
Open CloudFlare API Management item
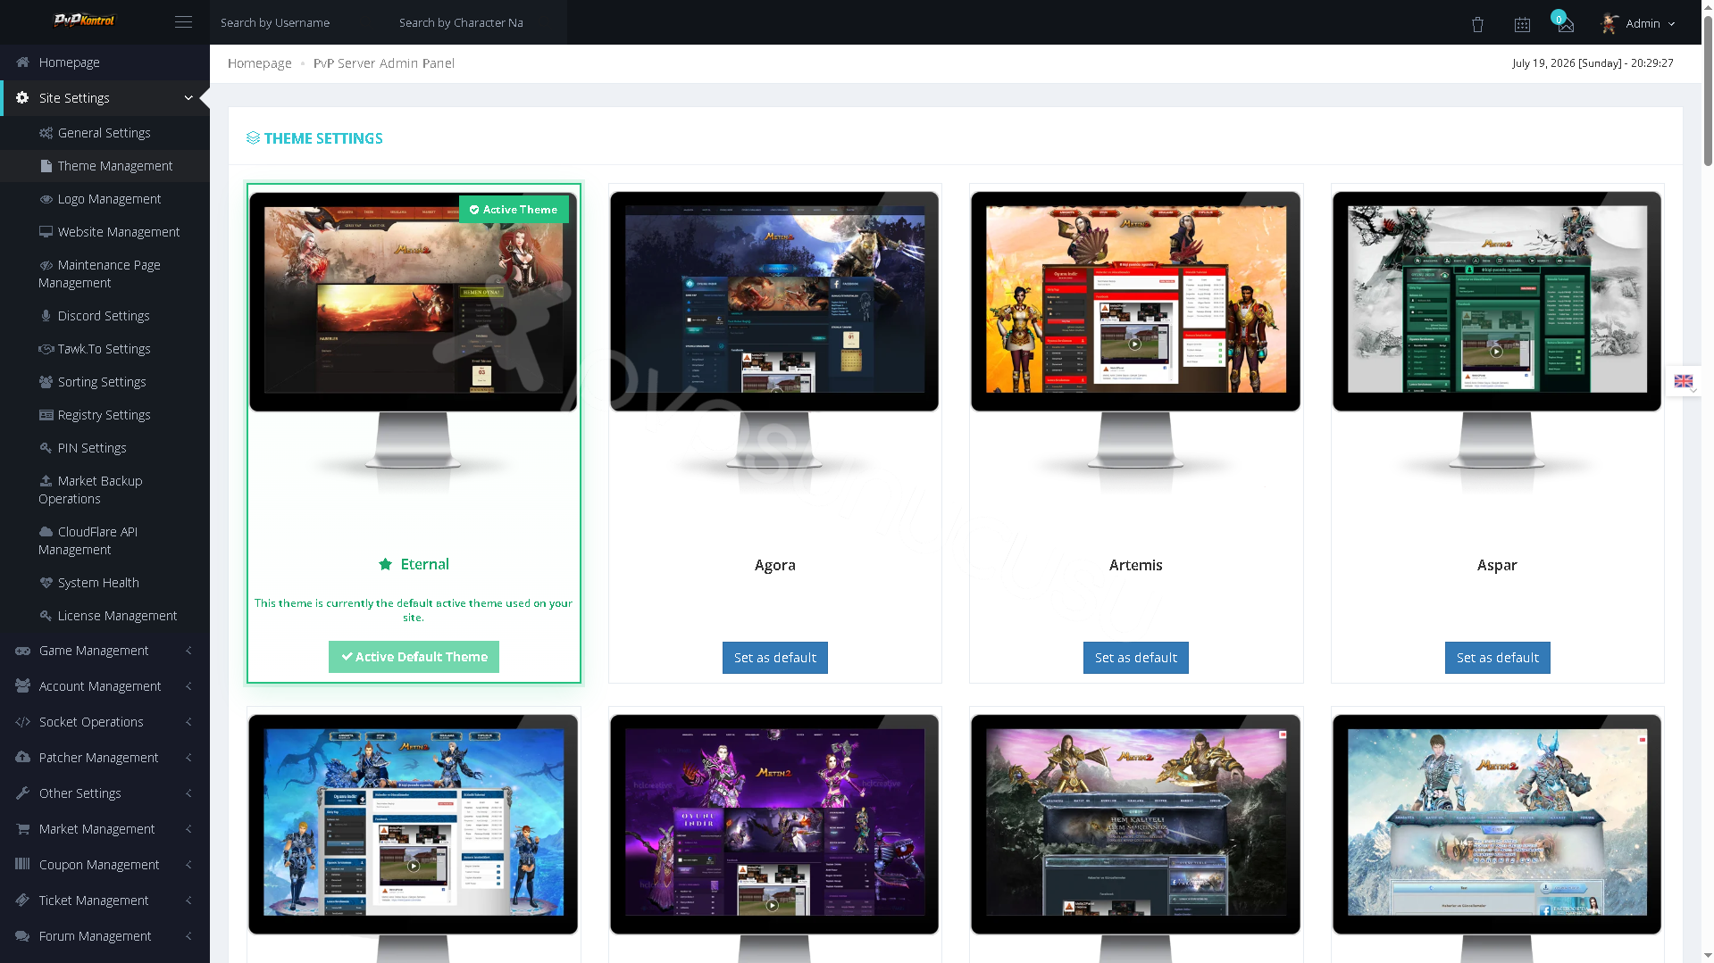point(105,541)
